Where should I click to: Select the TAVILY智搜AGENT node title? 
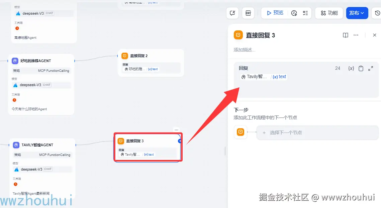[x=37, y=145]
